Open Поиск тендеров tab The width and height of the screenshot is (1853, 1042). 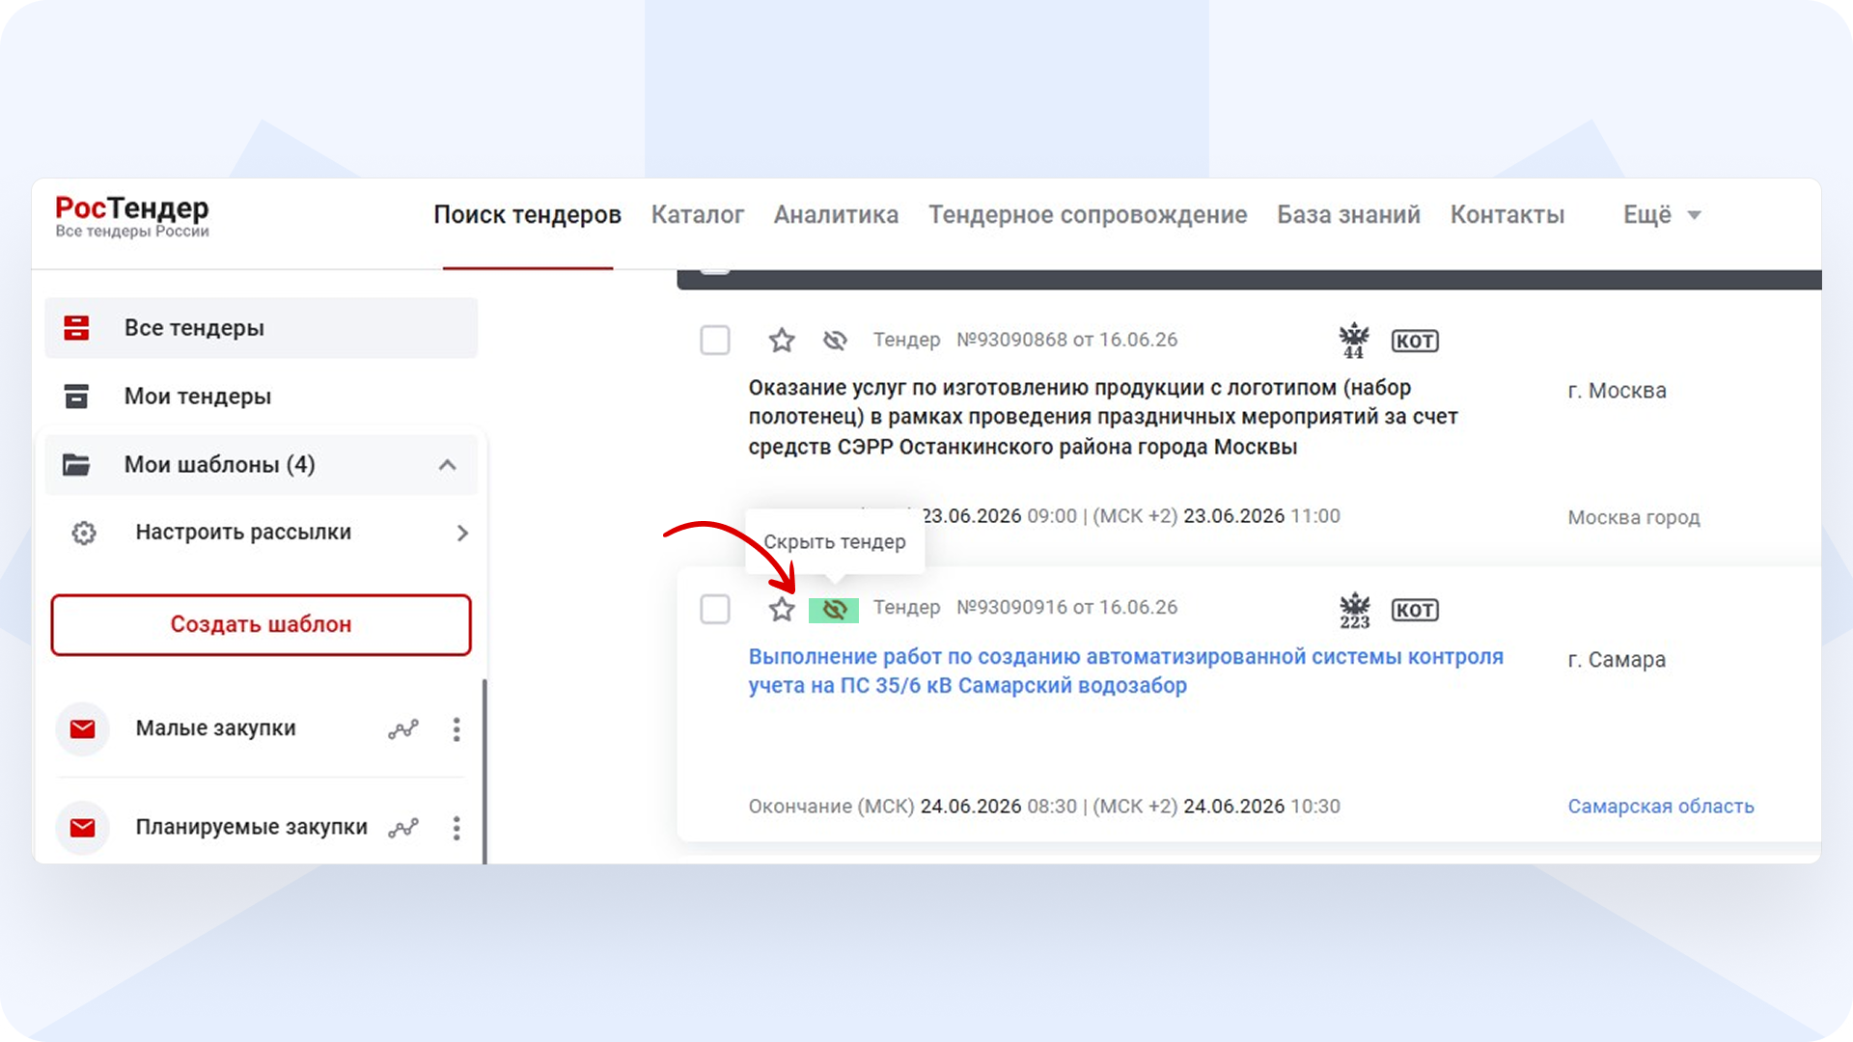click(527, 215)
